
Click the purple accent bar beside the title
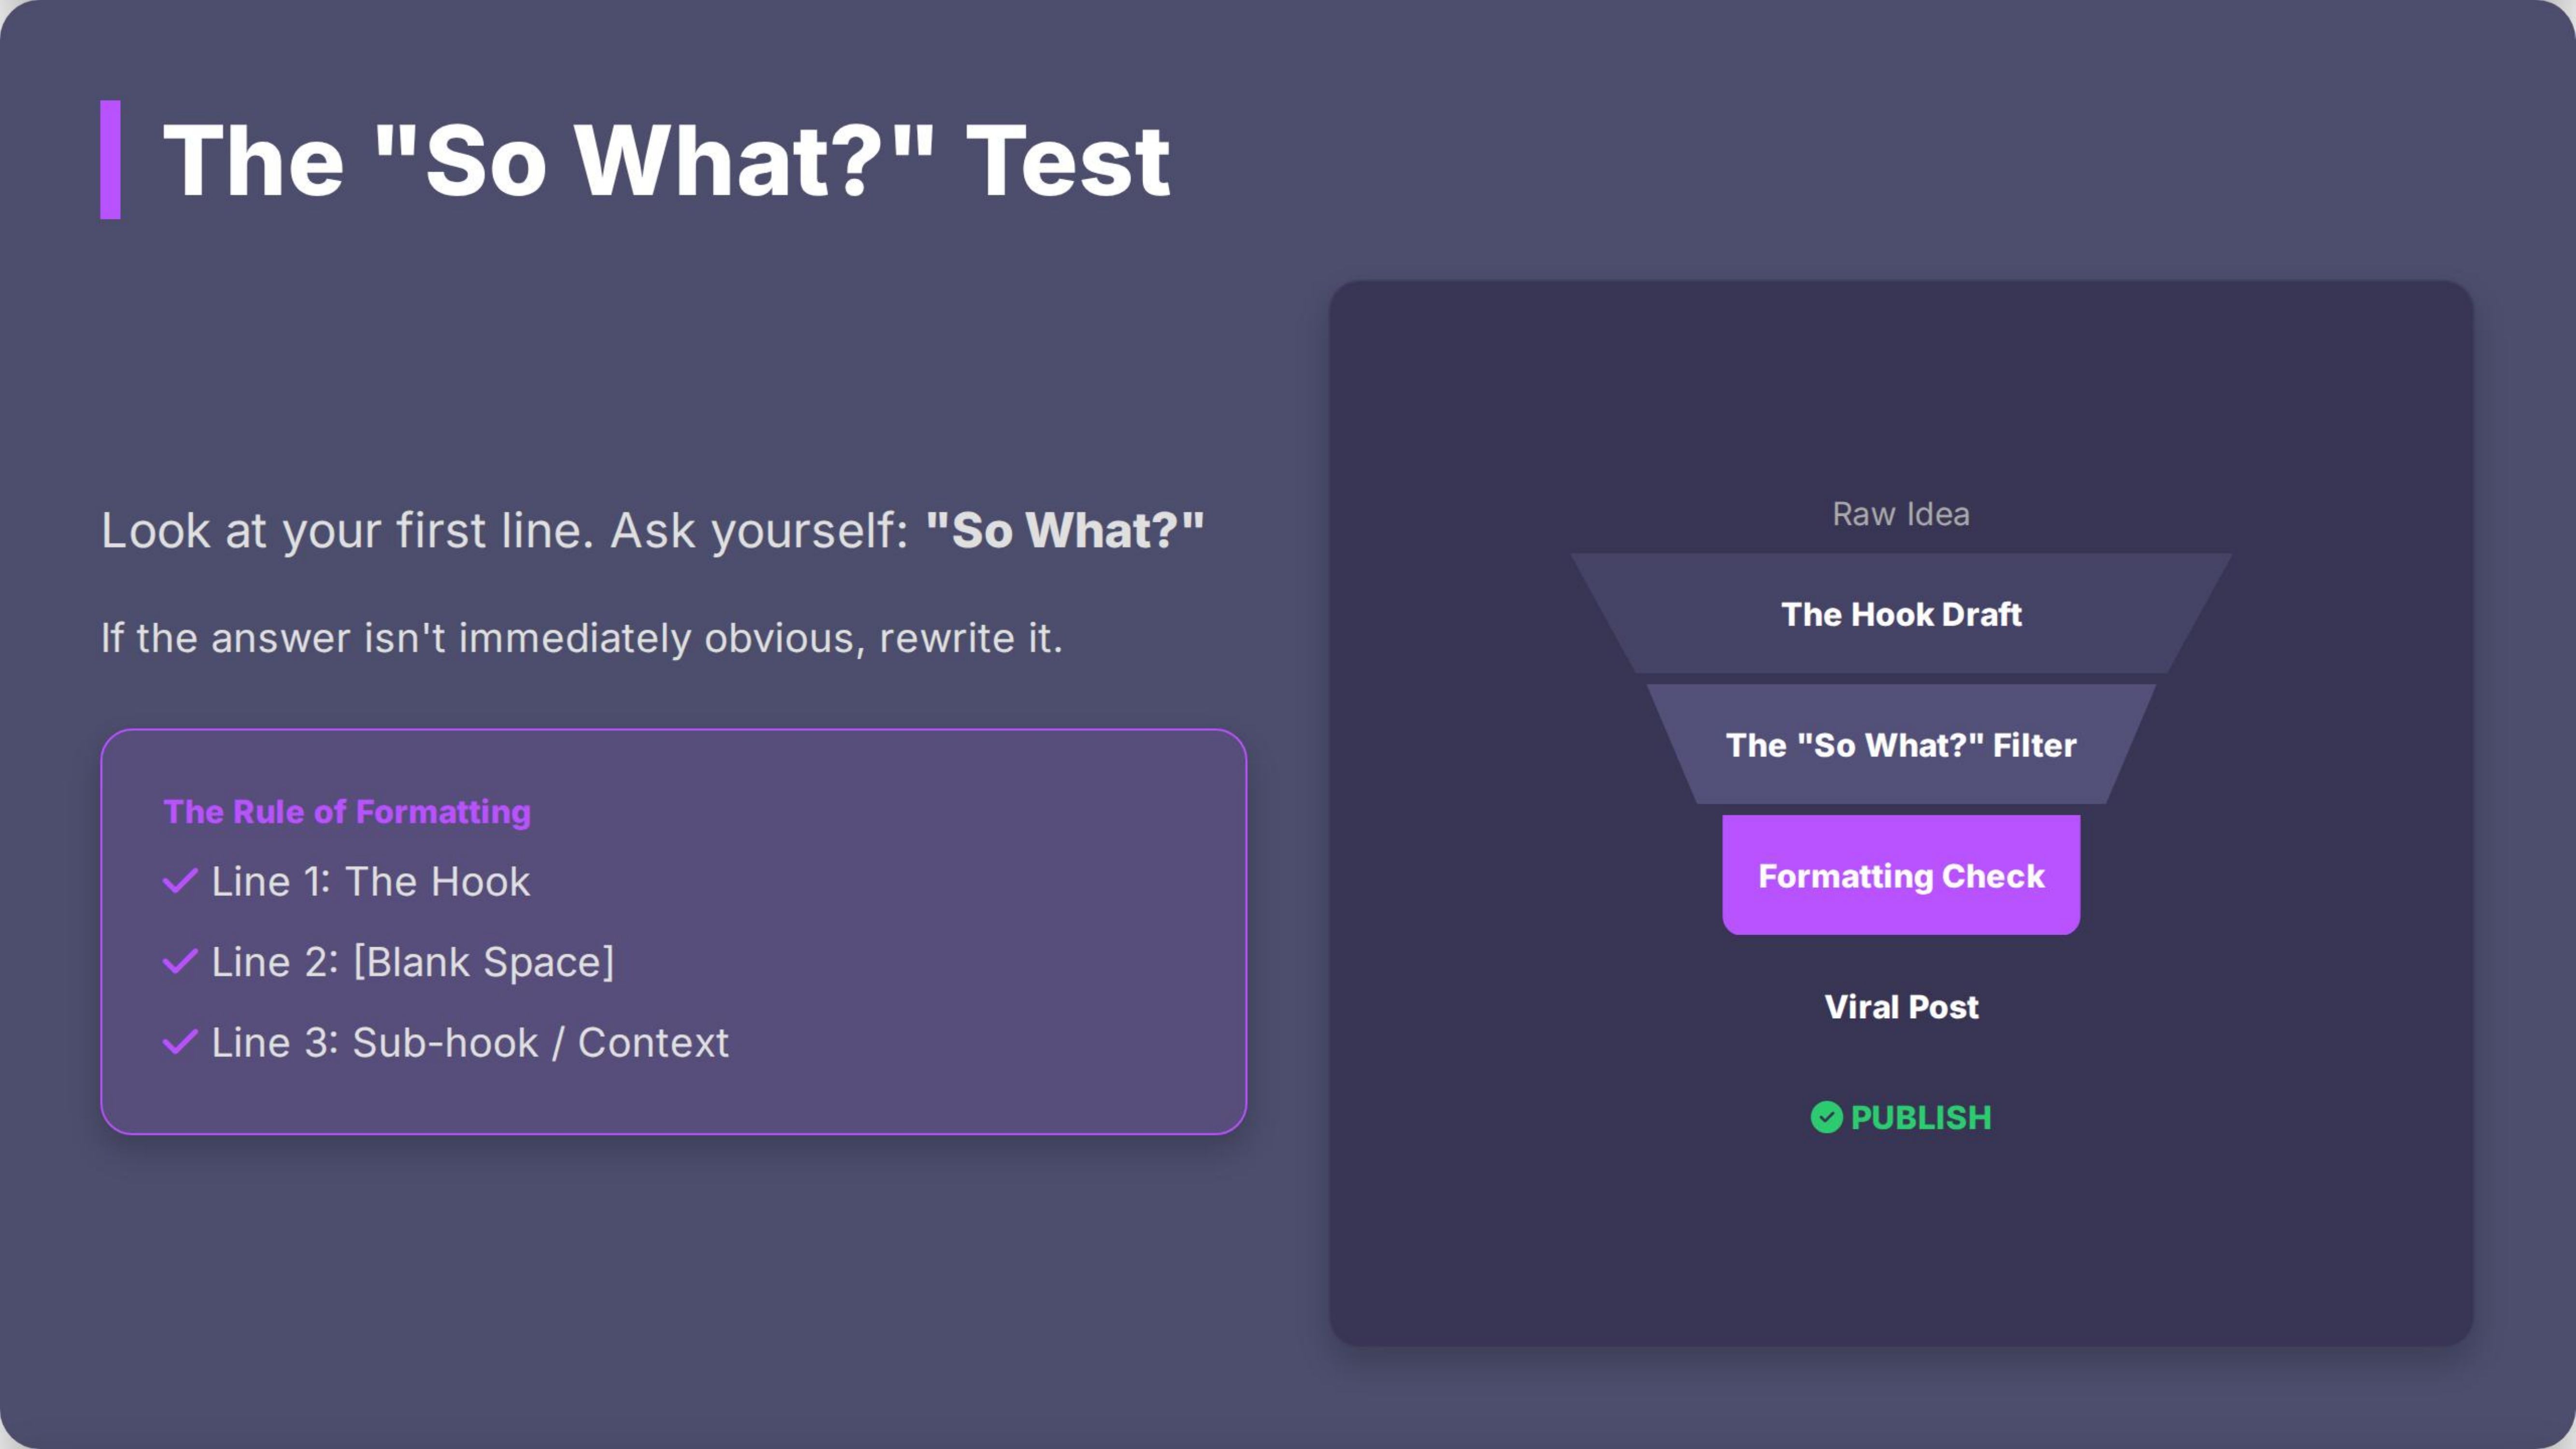point(111,160)
